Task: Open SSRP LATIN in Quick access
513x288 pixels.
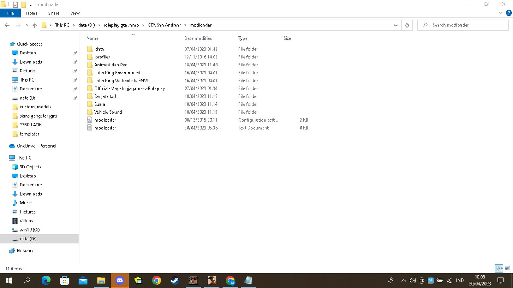Action: [x=31, y=125]
